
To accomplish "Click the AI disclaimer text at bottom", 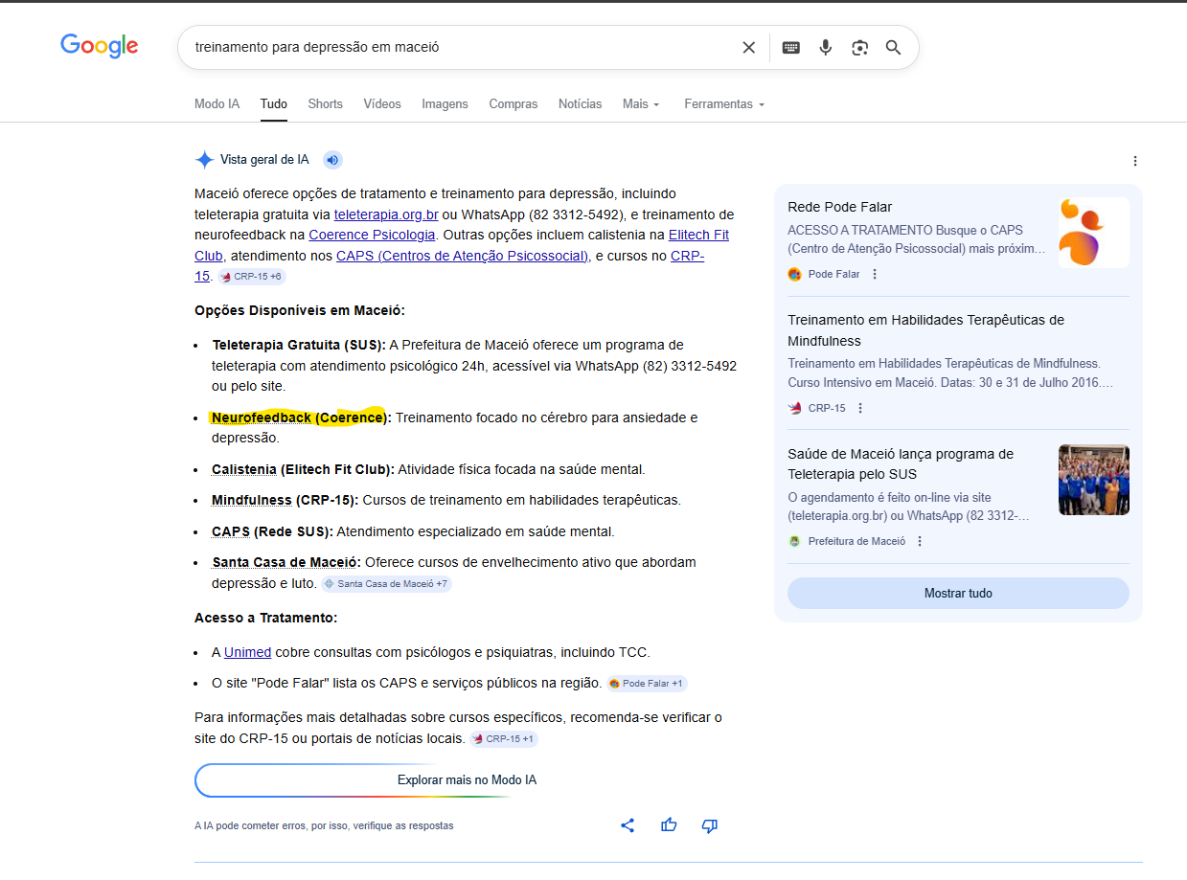I will (324, 825).
